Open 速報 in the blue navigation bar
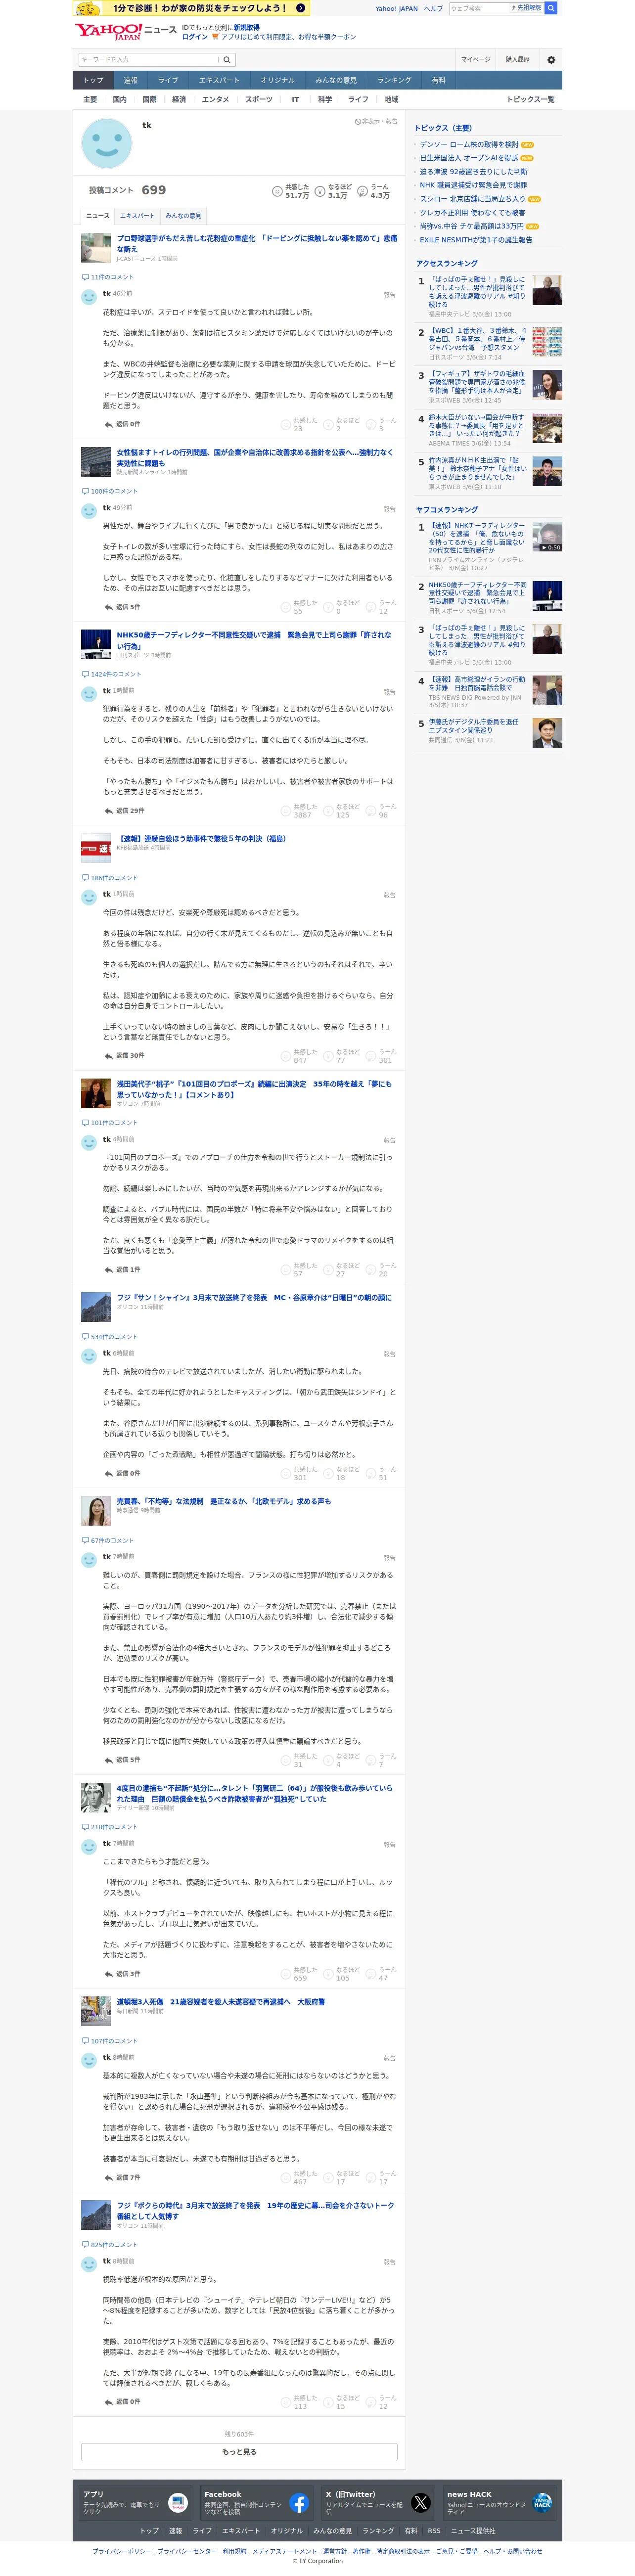The height and width of the screenshot is (2576, 635). coord(131,80)
